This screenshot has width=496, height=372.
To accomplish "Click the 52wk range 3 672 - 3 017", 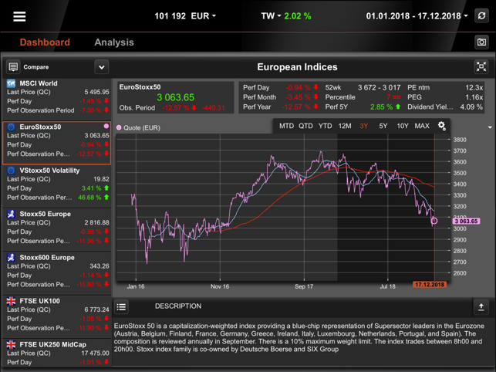I will click(379, 87).
